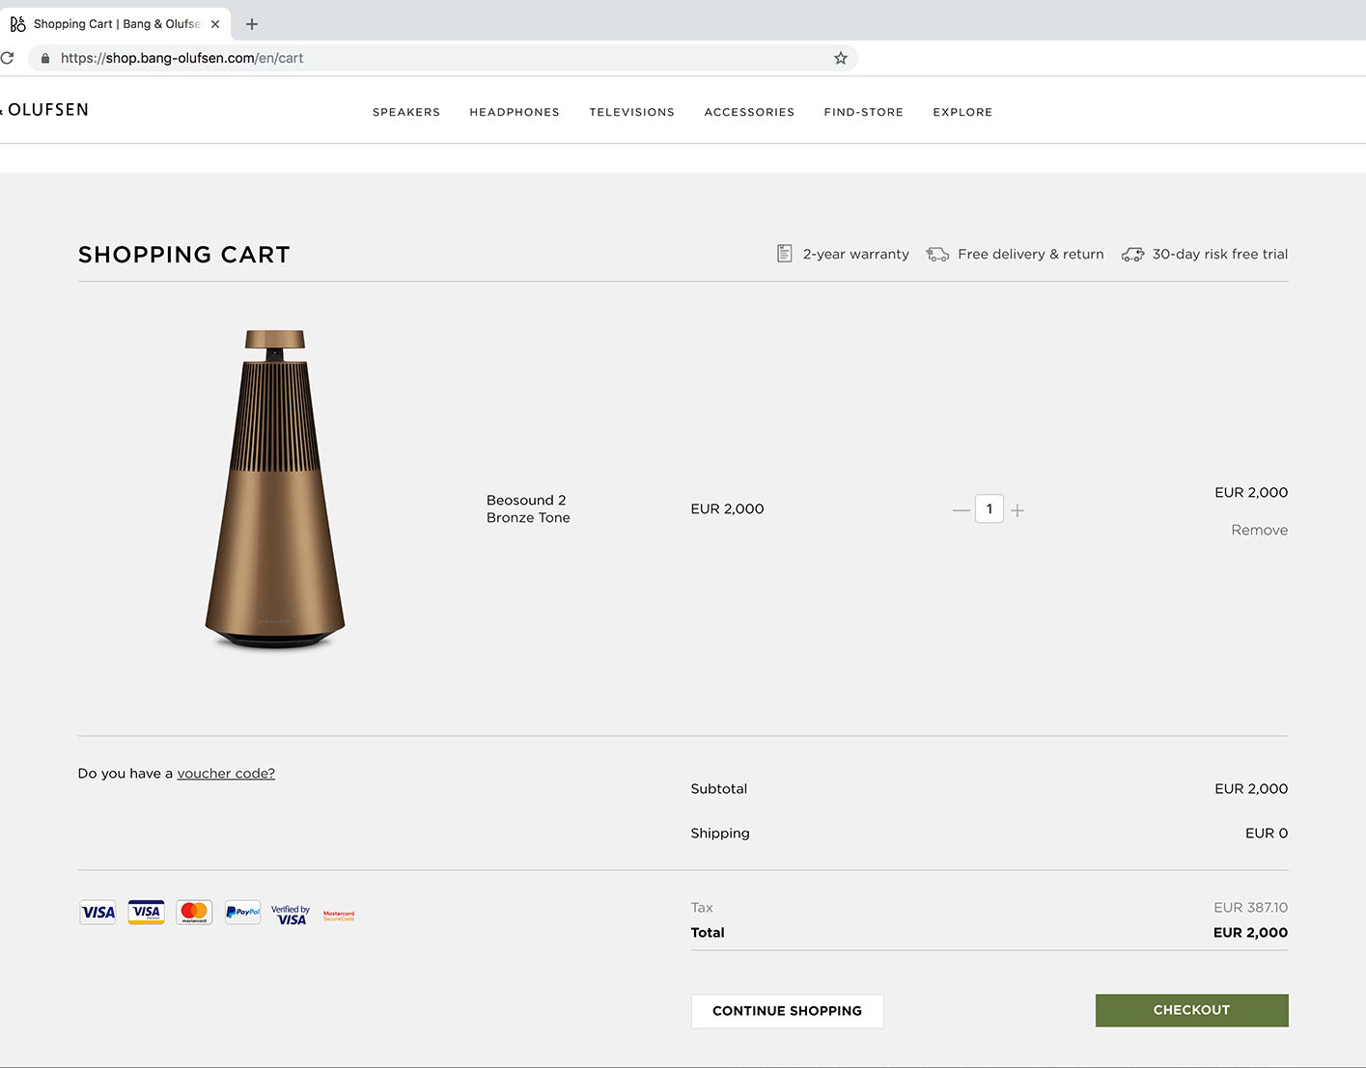Click the unit price EUR 2,000
This screenshot has height=1068, width=1366.
(x=727, y=508)
